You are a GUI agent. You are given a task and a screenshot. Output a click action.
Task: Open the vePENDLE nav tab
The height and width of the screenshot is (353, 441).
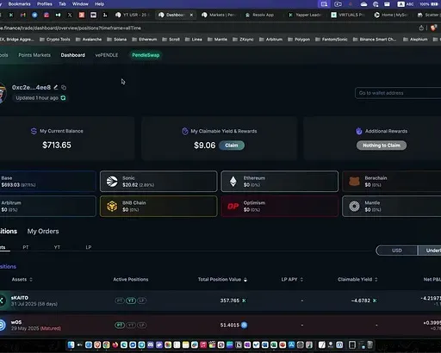point(107,55)
